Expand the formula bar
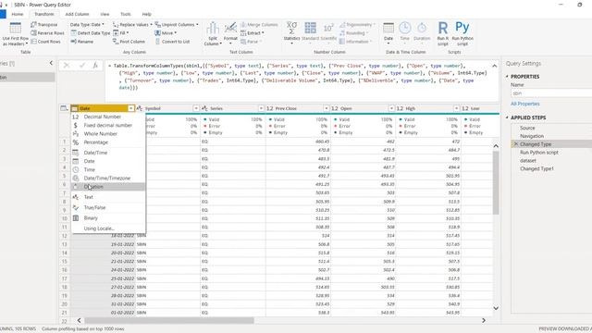 [x=494, y=66]
